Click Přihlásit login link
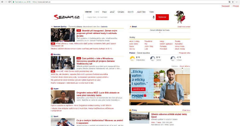240x126 pixels. coord(236,6)
